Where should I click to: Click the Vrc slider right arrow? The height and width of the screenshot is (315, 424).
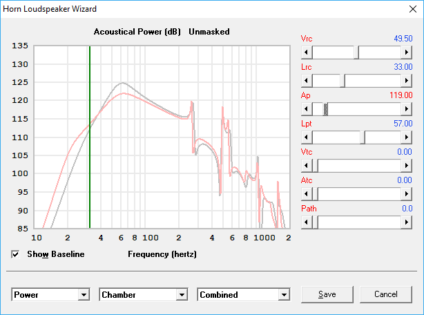(407, 52)
